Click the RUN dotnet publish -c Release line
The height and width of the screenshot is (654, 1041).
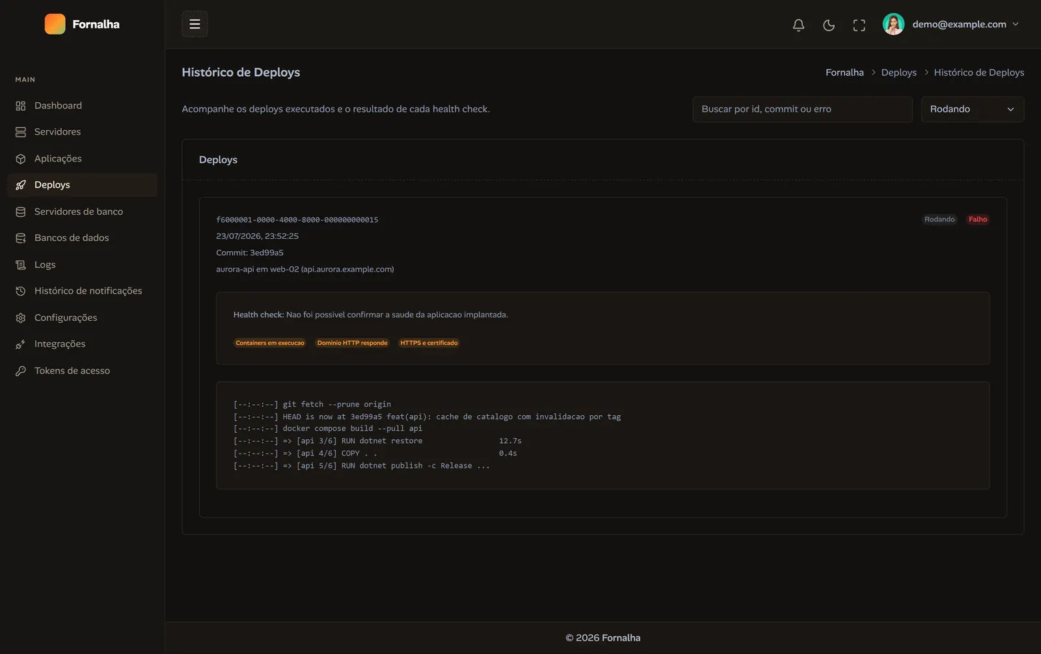click(x=362, y=465)
